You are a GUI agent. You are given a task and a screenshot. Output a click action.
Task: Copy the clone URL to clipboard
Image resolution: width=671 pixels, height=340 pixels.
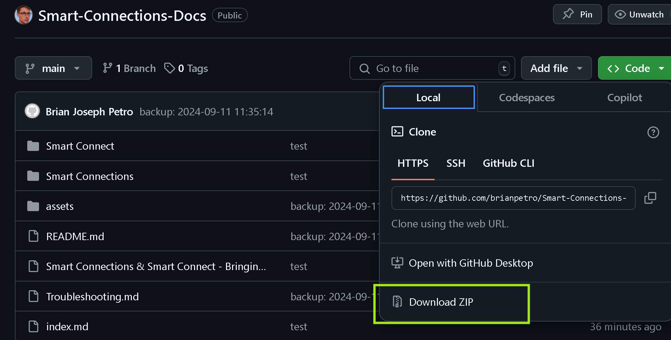pyautogui.click(x=650, y=198)
